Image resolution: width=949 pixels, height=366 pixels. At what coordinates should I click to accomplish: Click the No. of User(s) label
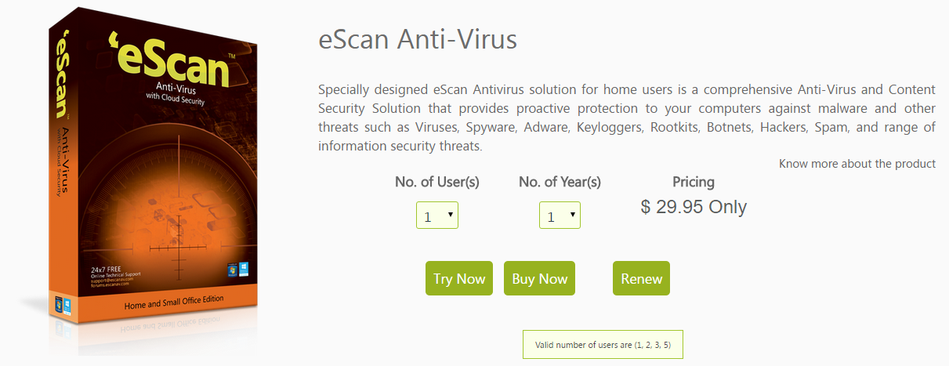point(436,182)
